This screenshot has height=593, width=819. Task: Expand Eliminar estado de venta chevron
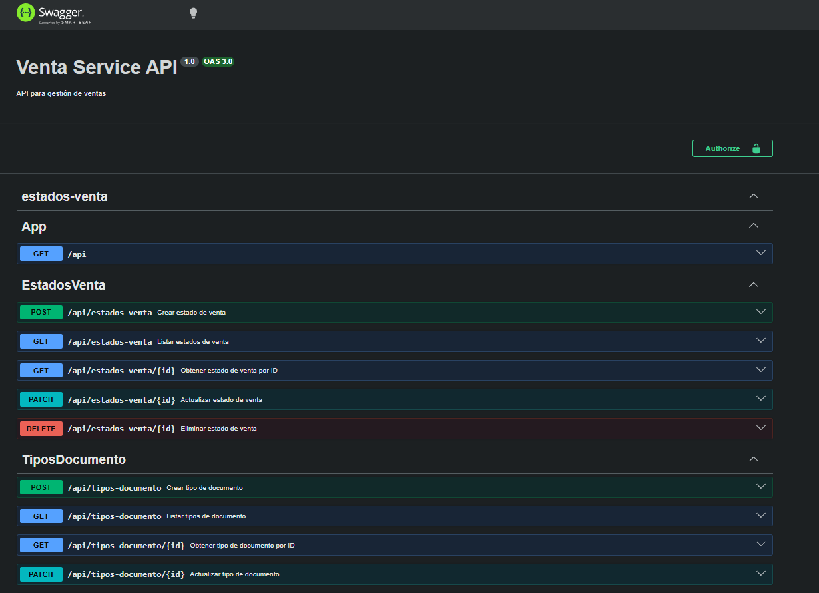[762, 427]
